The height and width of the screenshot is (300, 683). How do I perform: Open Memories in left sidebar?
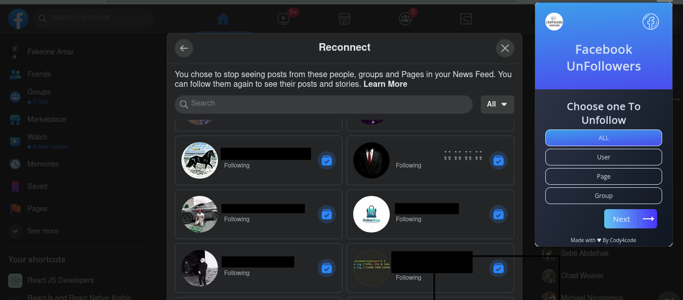click(x=77, y=164)
